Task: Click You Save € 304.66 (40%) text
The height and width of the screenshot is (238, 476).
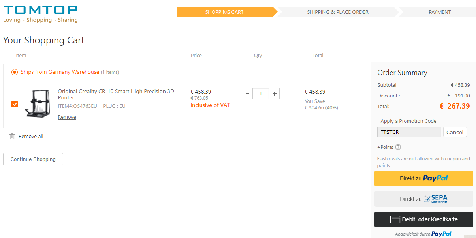Action: [321, 105]
